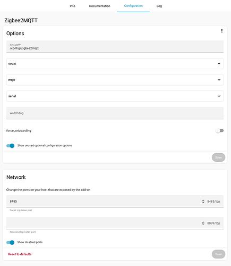Click the Zigbee2MQTT page title
The height and width of the screenshot is (266, 231).
[x=21, y=20]
